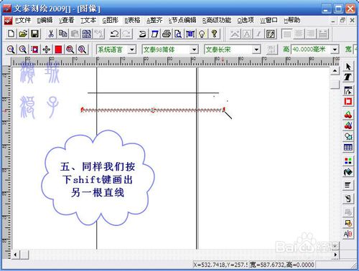
Task: Open the W窗口 menu
Action: coord(269,20)
